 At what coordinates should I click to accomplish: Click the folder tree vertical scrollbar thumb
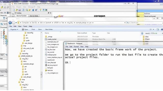[x=41, y=75]
